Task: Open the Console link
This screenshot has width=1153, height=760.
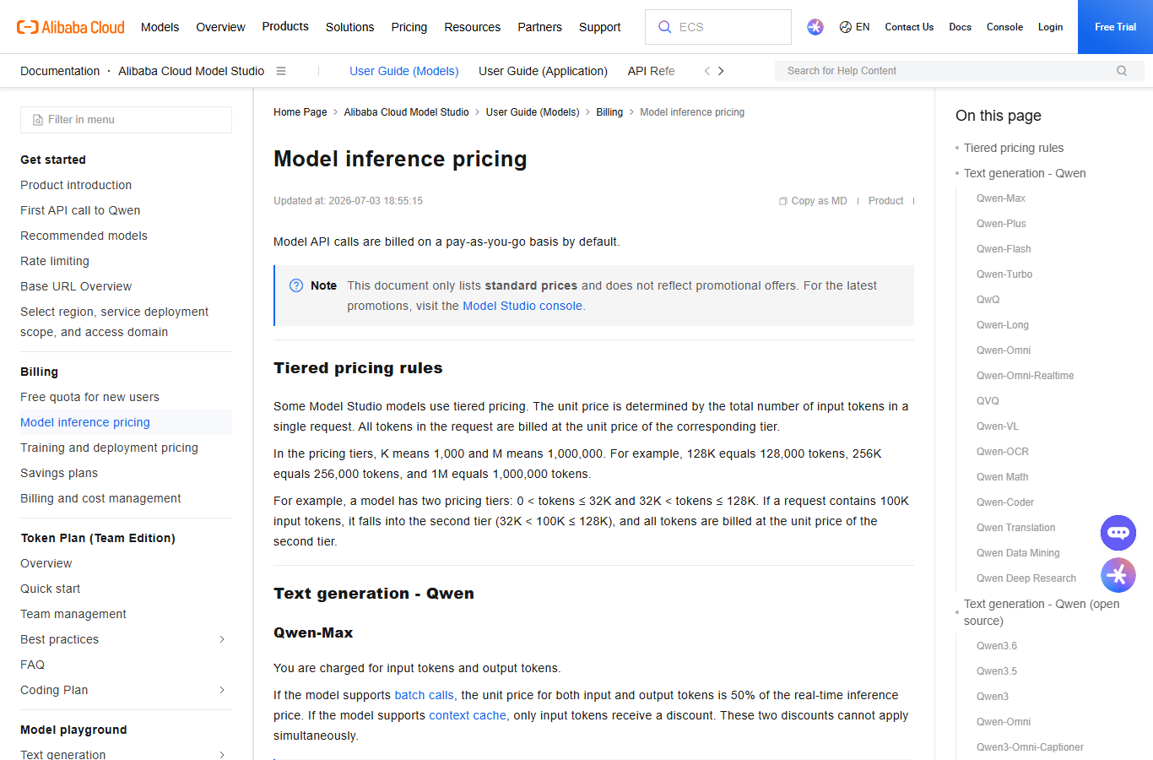Action: [1004, 27]
